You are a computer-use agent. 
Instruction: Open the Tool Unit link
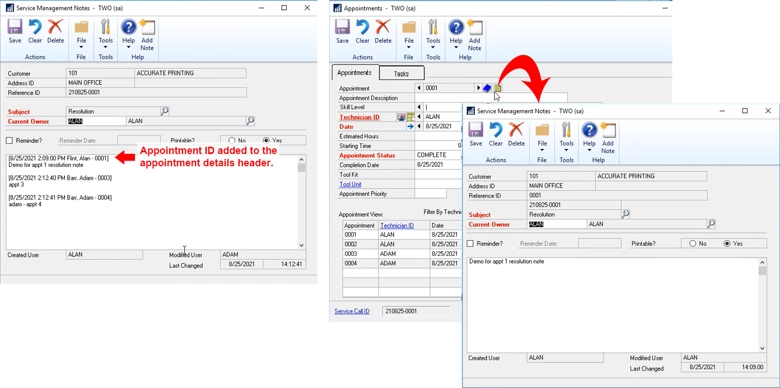[350, 184]
